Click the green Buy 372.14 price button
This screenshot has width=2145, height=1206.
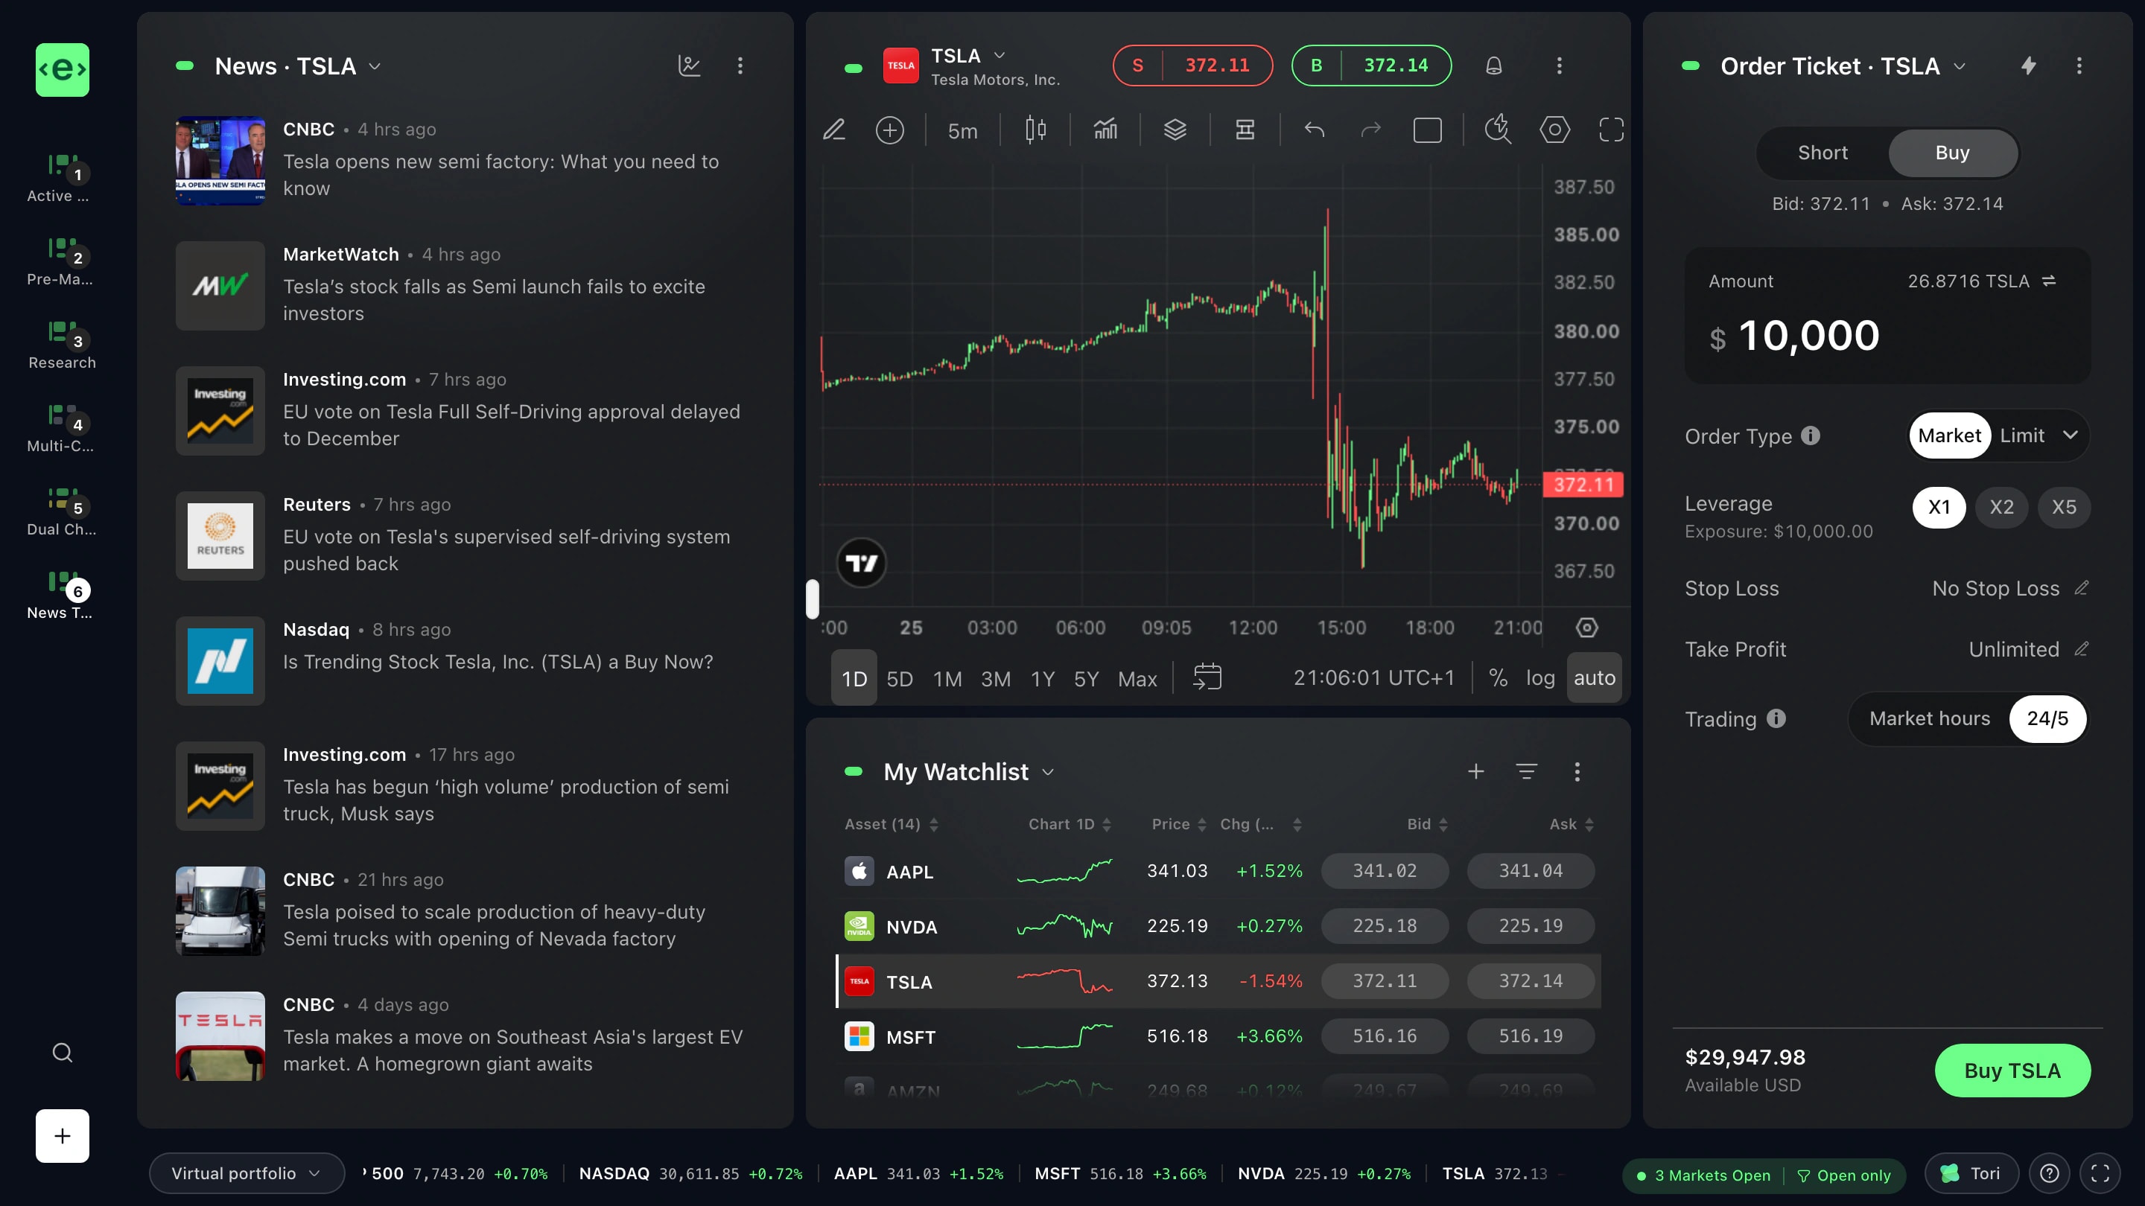tap(1371, 66)
